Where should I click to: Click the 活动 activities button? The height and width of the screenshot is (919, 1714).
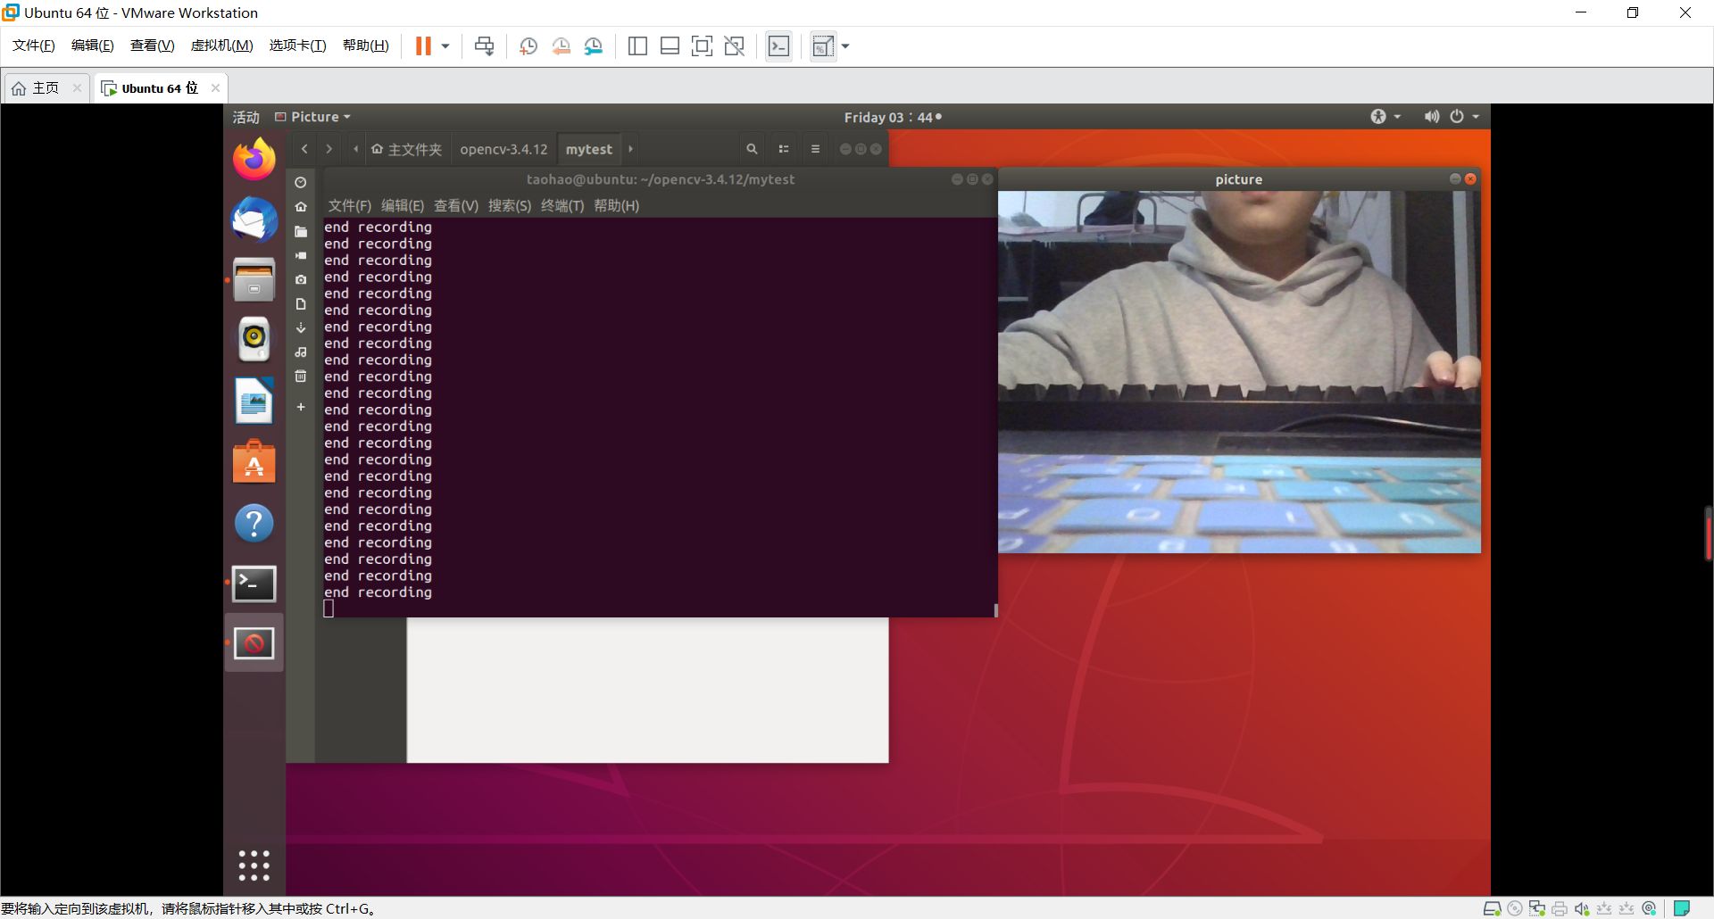pyautogui.click(x=245, y=117)
